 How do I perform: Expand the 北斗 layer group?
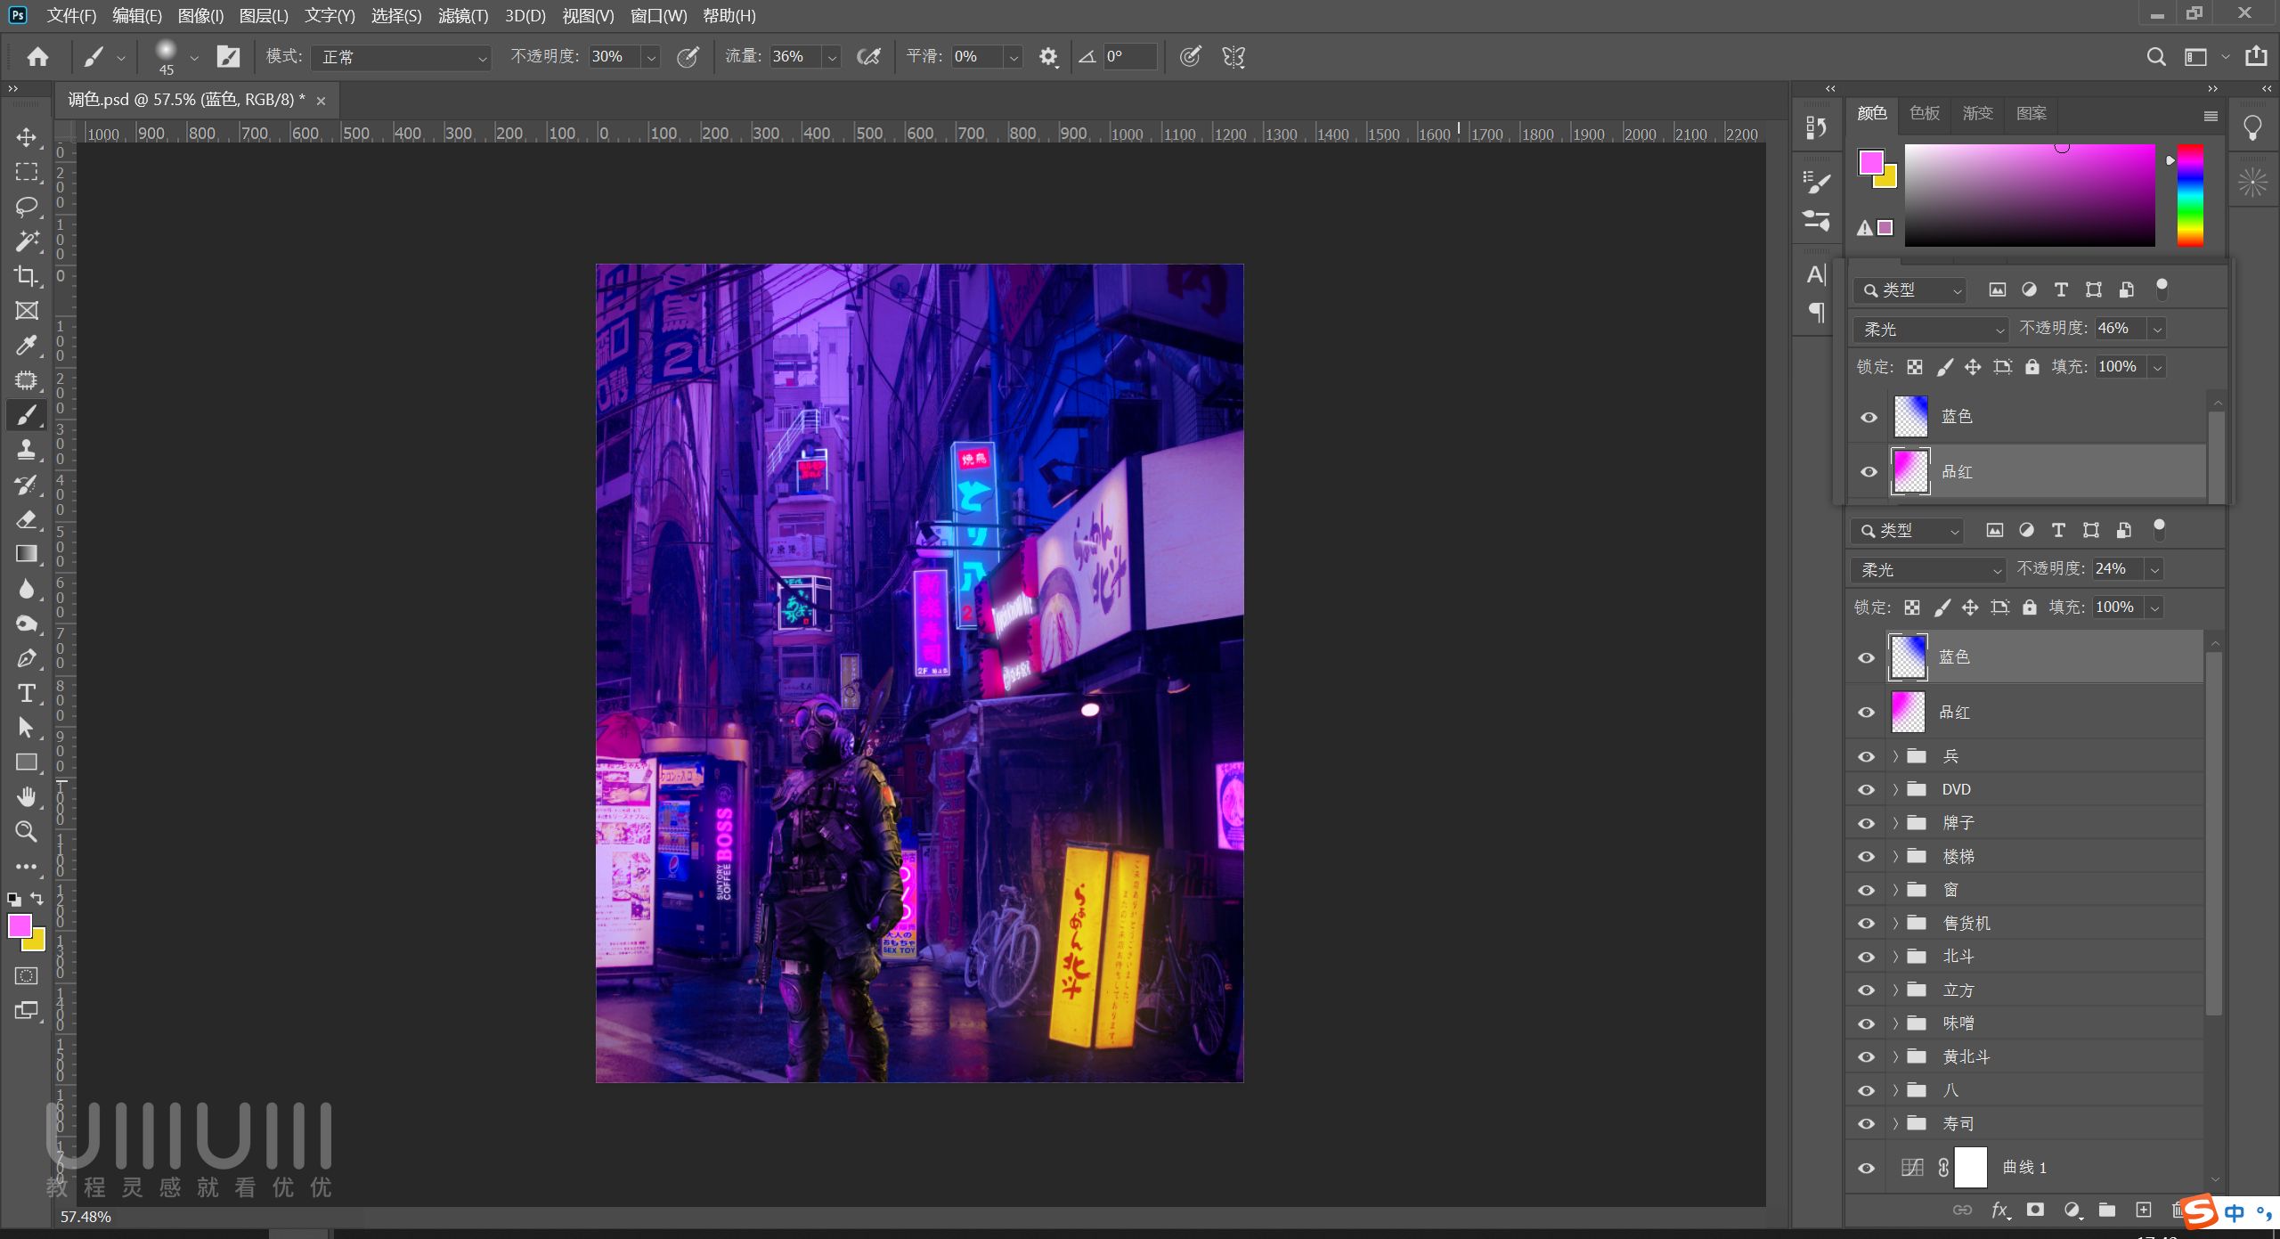click(1896, 957)
